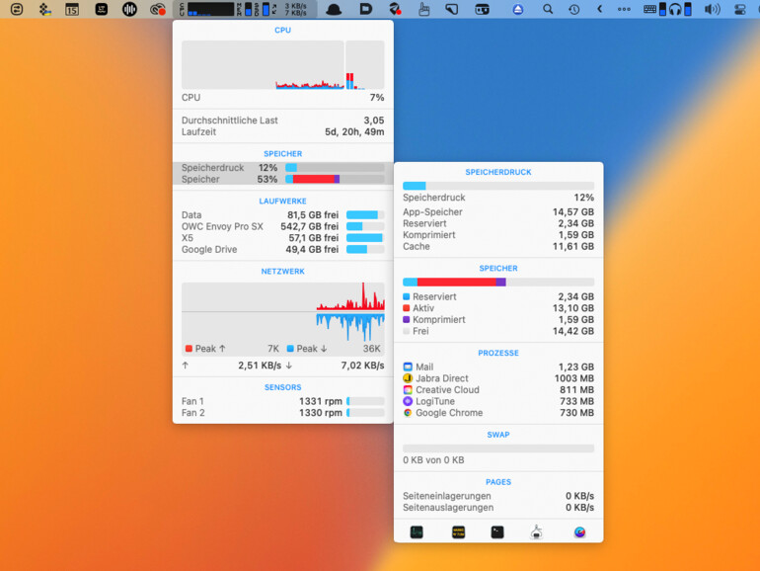Screen dimensions: 760x571
Task: Open the network speed menu bar item
Action: [x=291, y=9]
